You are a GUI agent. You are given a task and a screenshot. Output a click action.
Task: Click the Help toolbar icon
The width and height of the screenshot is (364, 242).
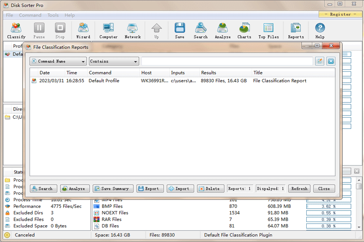click(x=320, y=30)
